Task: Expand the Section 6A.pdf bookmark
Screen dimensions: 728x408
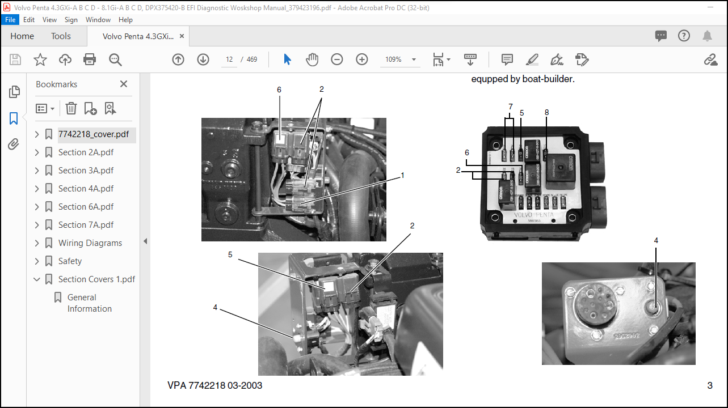Action: tap(37, 207)
